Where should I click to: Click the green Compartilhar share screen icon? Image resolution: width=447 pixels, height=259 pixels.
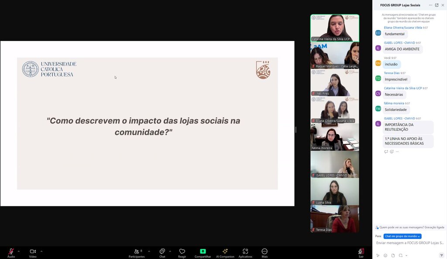(203, 251)
